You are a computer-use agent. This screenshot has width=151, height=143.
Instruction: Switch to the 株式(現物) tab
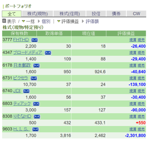tap(37, 14)
